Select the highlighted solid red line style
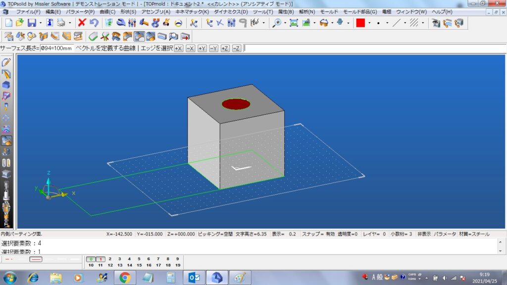The image size is (507, 285). coord(36,259)
